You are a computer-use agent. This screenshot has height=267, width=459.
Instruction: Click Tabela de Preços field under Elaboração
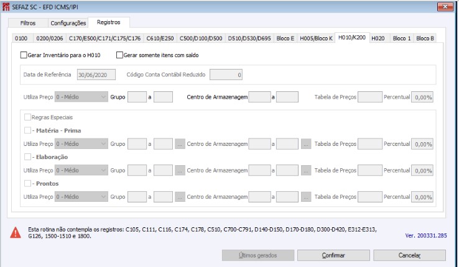pos(369,171)
